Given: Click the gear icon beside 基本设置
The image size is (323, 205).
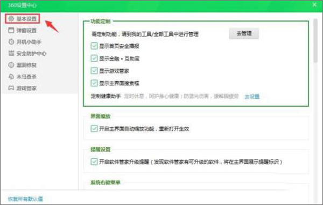Looking at the screenshot, I should [11, 19].
